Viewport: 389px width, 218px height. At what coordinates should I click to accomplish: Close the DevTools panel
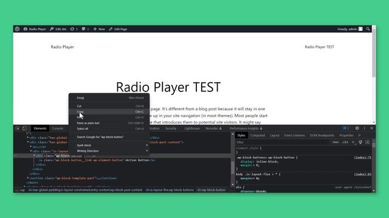[x=371, y=128]
